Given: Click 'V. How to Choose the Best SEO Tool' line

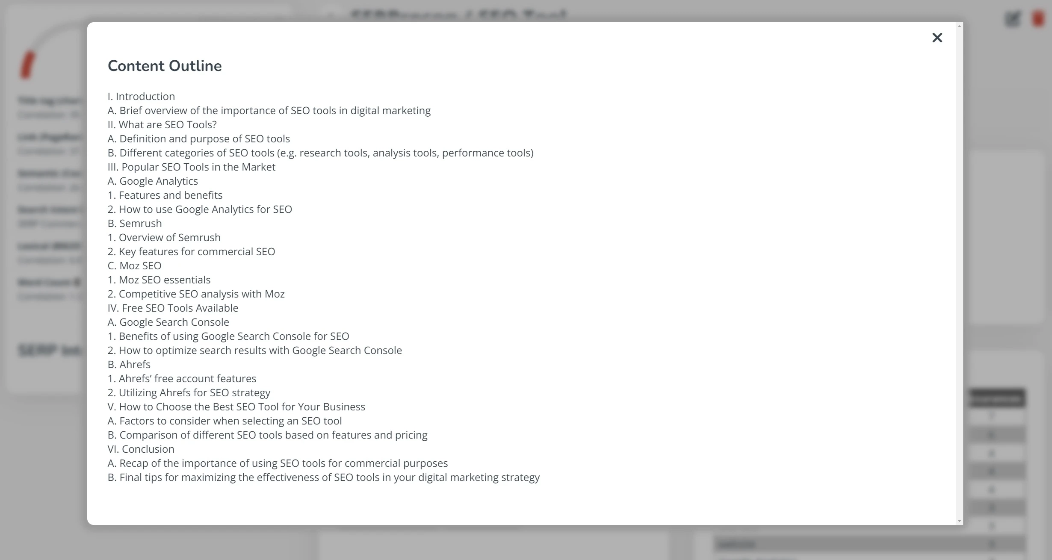Looking at the screenshot, I should point(236,407).
